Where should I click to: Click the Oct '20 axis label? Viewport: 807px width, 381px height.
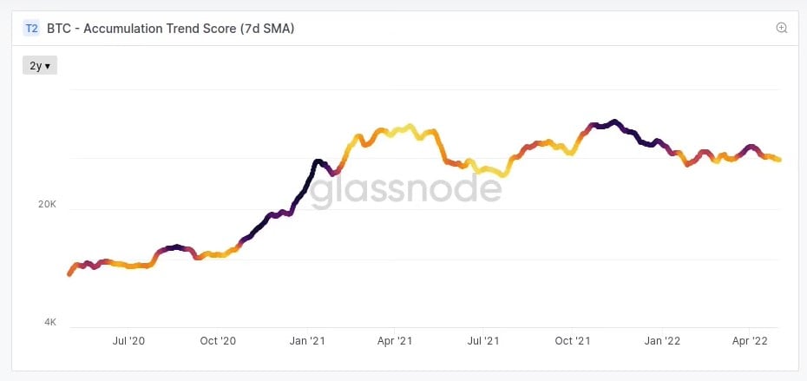[x=217, y=341]
